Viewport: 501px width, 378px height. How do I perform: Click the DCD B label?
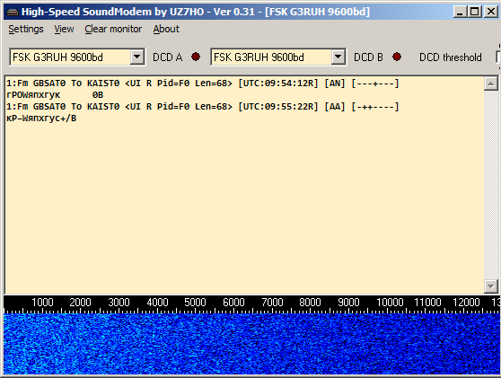[x=368, y=57]
